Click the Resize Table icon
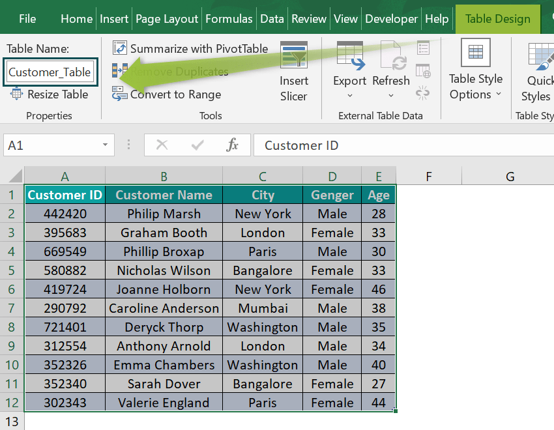Image resolution: width=554 pixels, height=430 pixels. (x=16, y=94)
